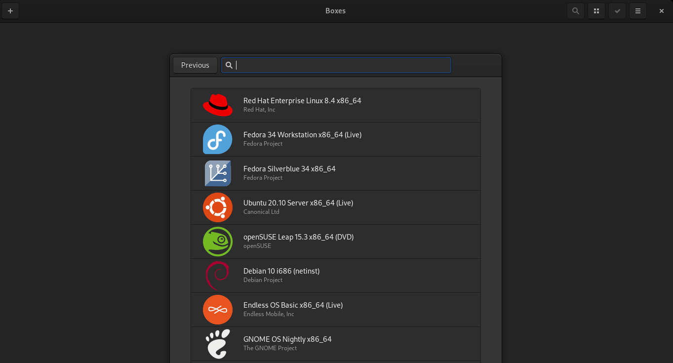
Task: Click 'The GNOME Project' vendor label
Action: [270, 348]
